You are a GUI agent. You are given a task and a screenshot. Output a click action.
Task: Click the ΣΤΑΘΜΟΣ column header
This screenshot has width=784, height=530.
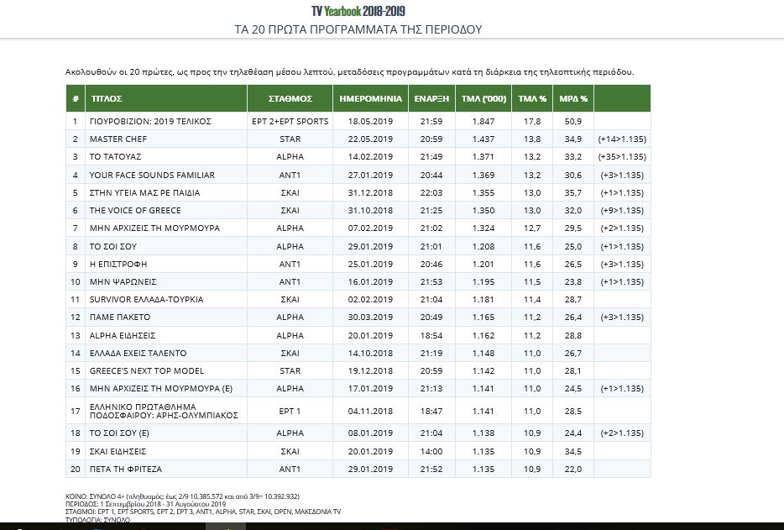coord(290,98)
